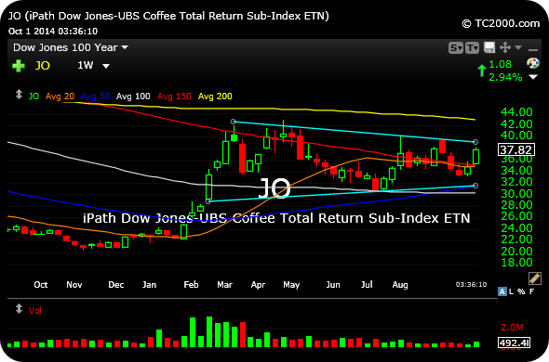549x362 pixels.
Task: Click the 44.00 price scale label
Action: pos(516,112)
